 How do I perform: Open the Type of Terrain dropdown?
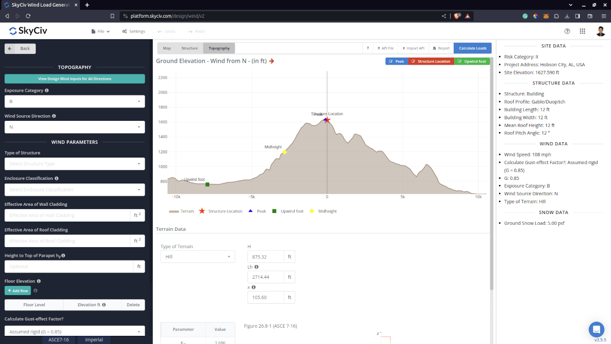tap(197, 257)
